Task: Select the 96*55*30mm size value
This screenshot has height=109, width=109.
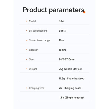Action: pos(67,59)
